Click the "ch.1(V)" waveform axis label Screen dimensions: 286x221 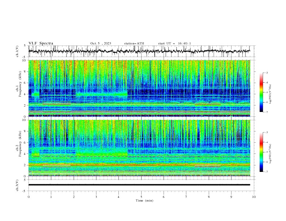point(17,51)
